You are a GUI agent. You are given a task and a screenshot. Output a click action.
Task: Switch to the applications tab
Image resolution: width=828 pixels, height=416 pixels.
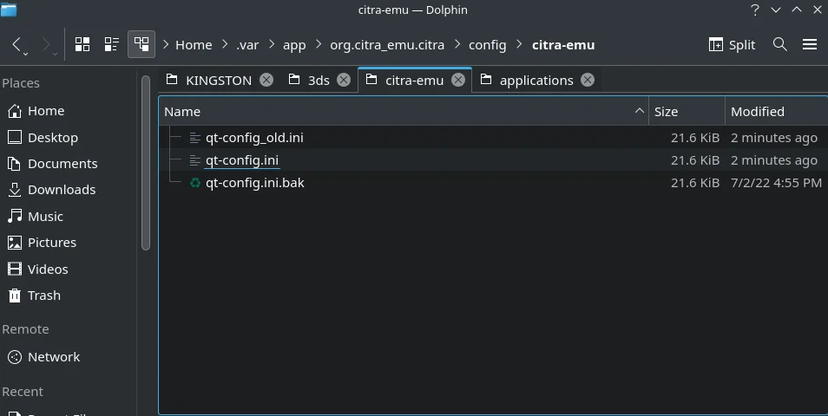(x=536, y=80)
